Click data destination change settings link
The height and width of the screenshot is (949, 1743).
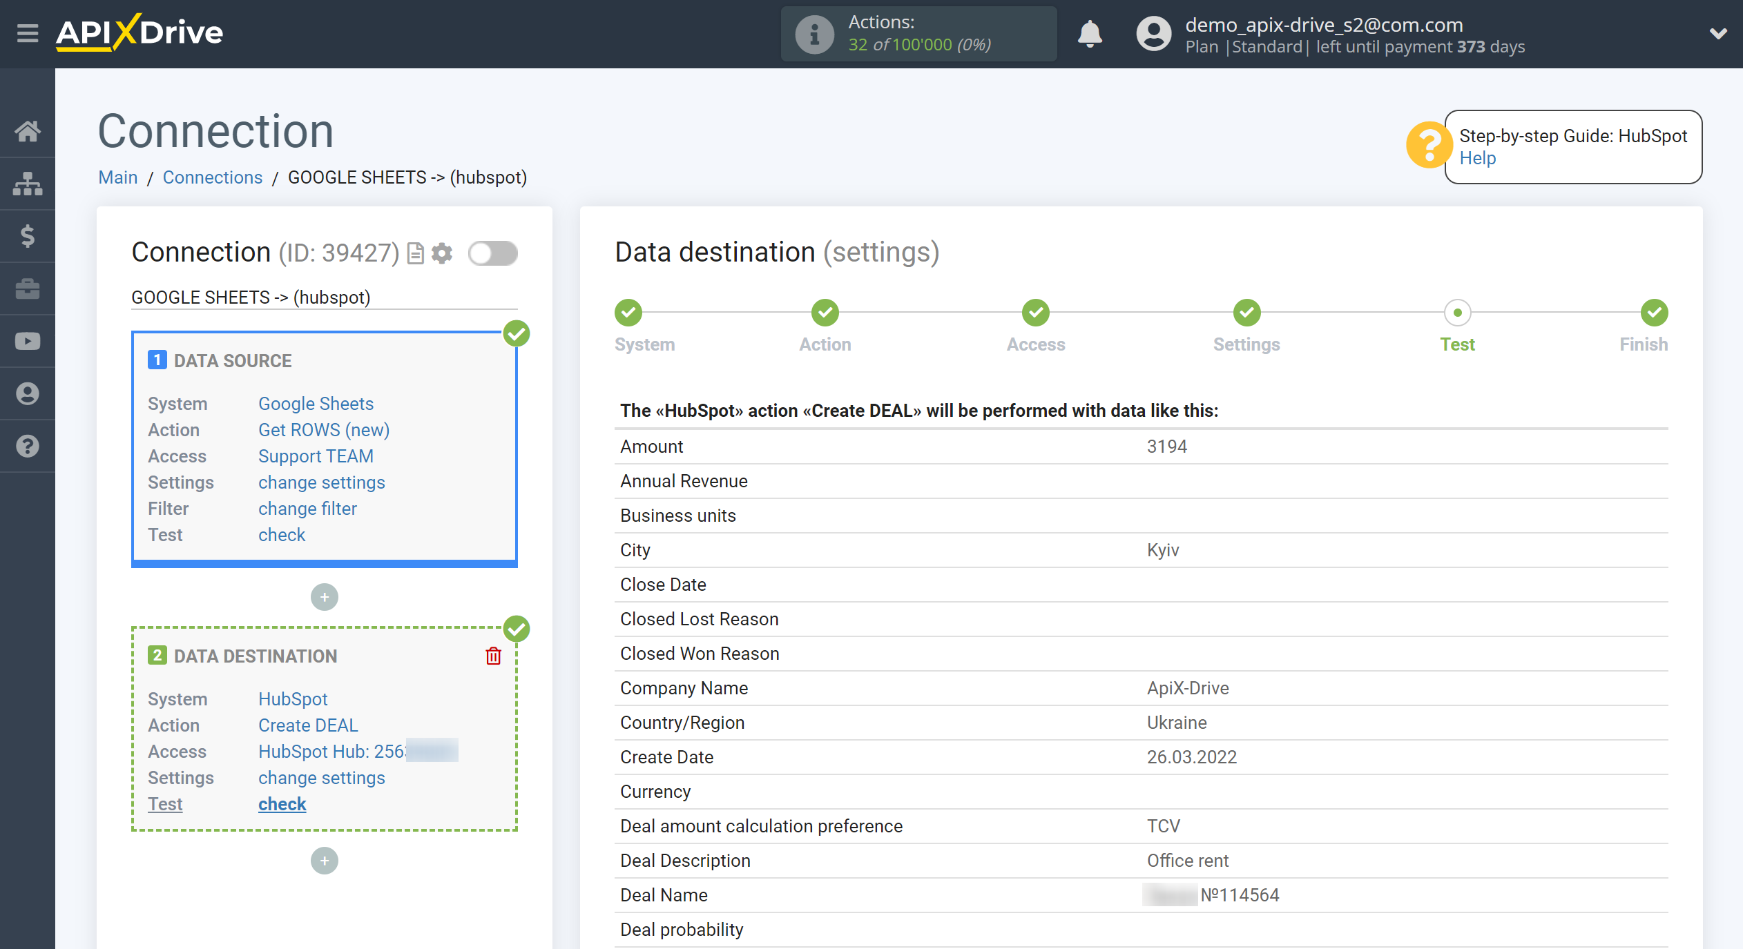(x=322, y=778)
